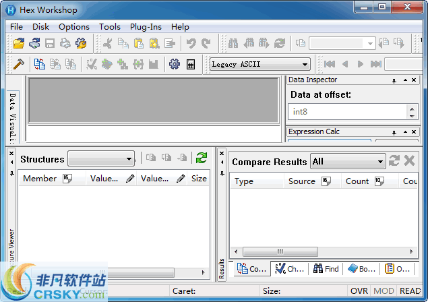Image resolution: width=428 pixels, height=302 pixels.
Task: Refresh Compare Results gray arrows icon
Action: click(x=394, y=160)
